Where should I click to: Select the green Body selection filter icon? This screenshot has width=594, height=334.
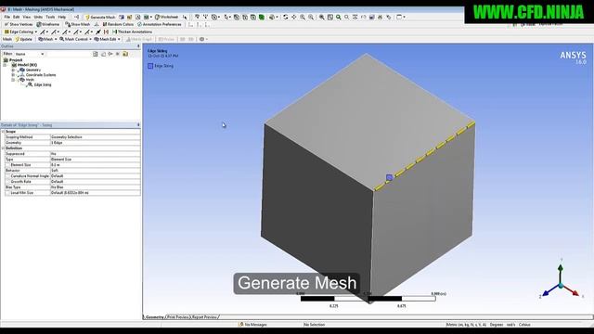[x=262, y=17]
